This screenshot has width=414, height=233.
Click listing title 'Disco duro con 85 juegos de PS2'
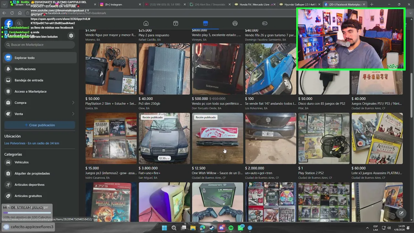point(321,104)
